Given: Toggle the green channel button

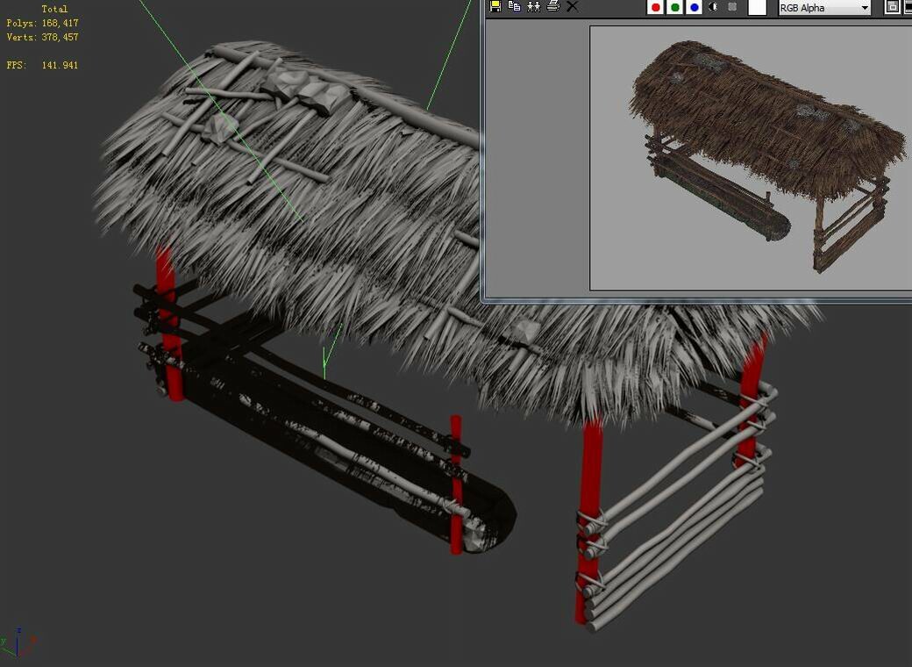Looking at the screenshot, I should pyautogui.click(x=674, y=8).
